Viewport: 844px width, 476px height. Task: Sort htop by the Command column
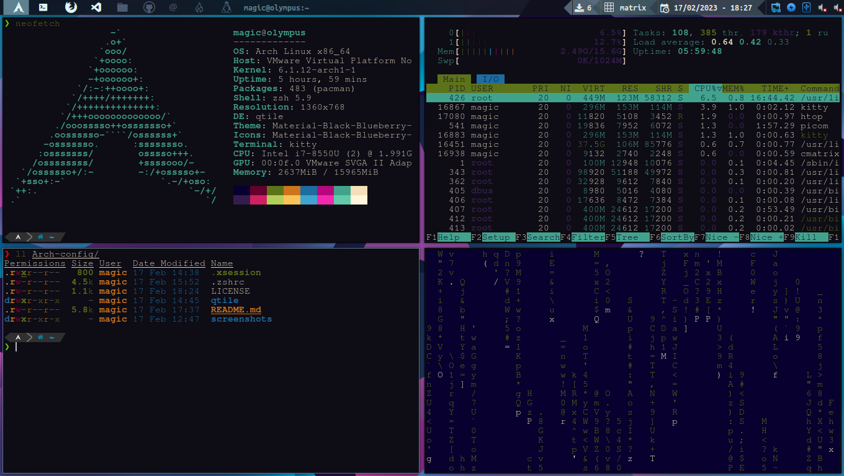pyautogui.click(x=820, y=89)
